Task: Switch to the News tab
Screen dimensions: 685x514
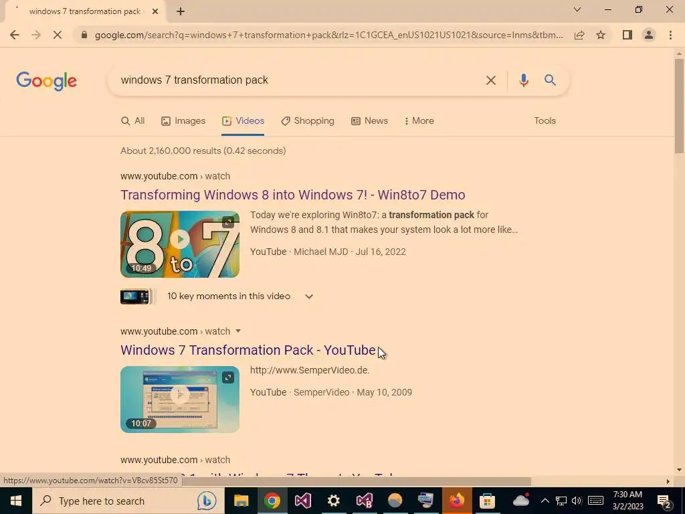Action: click(369, 121)
